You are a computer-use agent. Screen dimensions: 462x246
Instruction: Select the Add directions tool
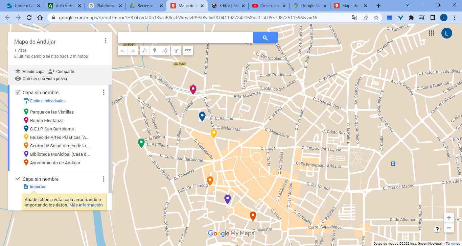coord(176,51)
